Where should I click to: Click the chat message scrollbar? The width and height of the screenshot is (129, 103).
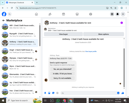coord(124,68)
